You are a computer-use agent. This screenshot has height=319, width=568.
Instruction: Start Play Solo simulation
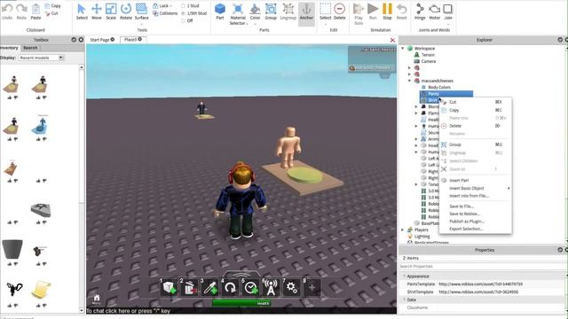[x=359, y=14]
